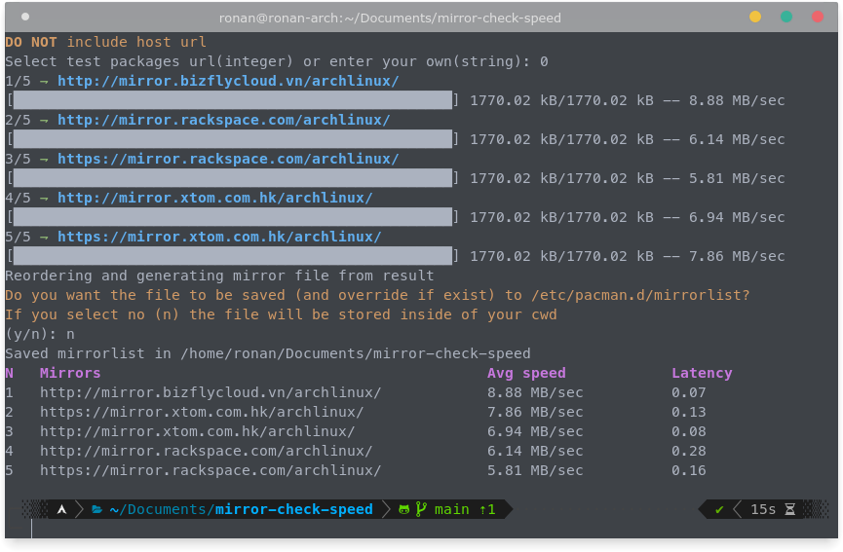Click the Arch logo in prompt
The image size is (843, 552).
[x=61, y=509]
